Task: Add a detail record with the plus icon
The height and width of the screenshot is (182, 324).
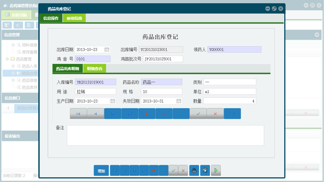Action: 147,113
